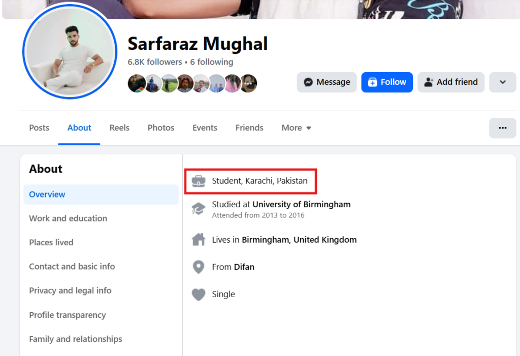Screen dimensions: 520x356
Task: Open the Reels tab
Action: click(x=119, y=128)
